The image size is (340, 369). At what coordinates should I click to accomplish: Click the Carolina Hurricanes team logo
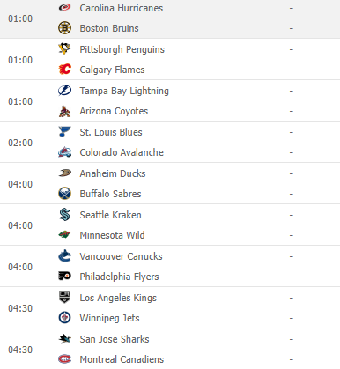(64, 7)
